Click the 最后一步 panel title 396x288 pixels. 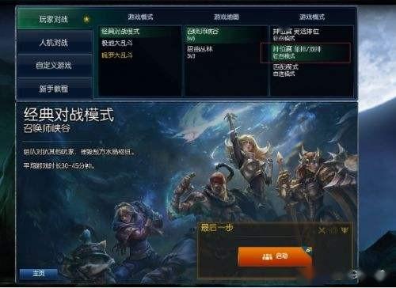point(217,227)
